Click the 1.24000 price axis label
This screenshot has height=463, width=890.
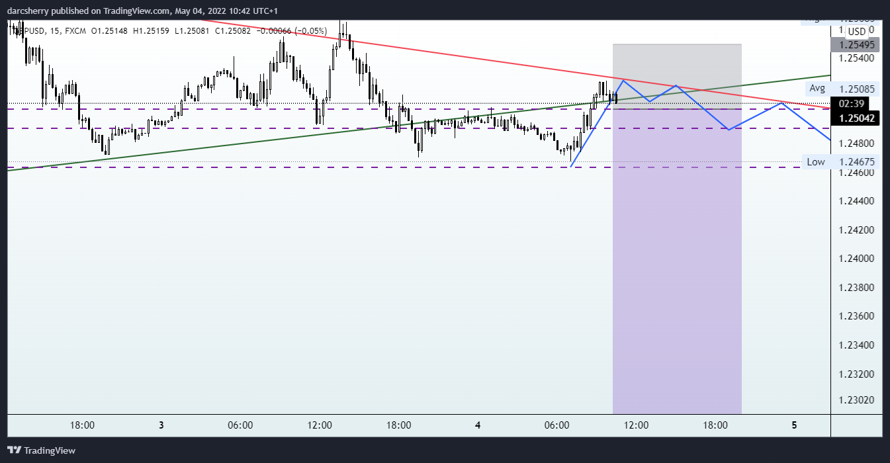(856, 258)
